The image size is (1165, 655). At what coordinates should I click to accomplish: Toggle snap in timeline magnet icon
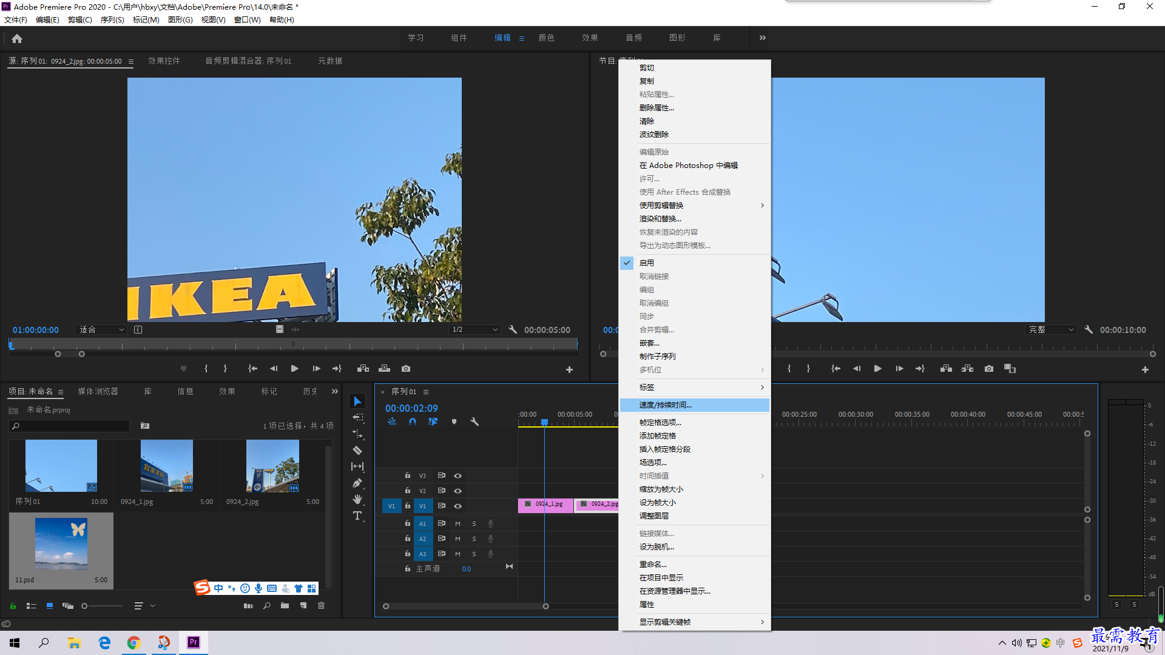pyautogui.click(x=413, y=422)
